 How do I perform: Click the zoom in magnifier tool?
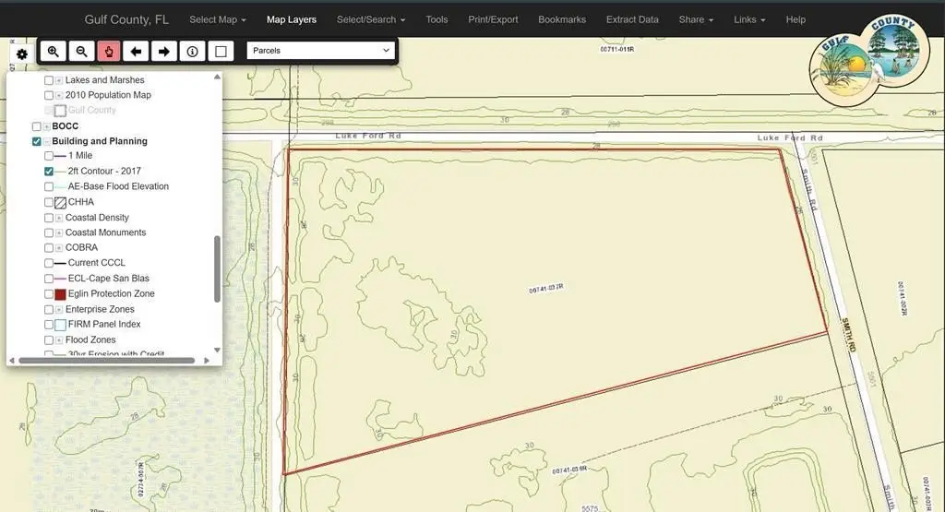click(54, 52)
